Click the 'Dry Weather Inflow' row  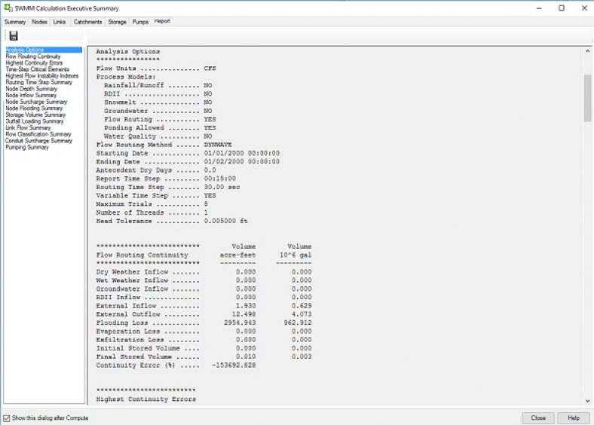204,272
